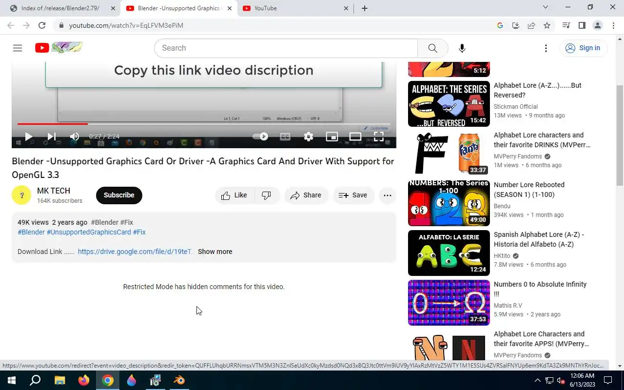Install app icon in address bar

click(516, 25)
